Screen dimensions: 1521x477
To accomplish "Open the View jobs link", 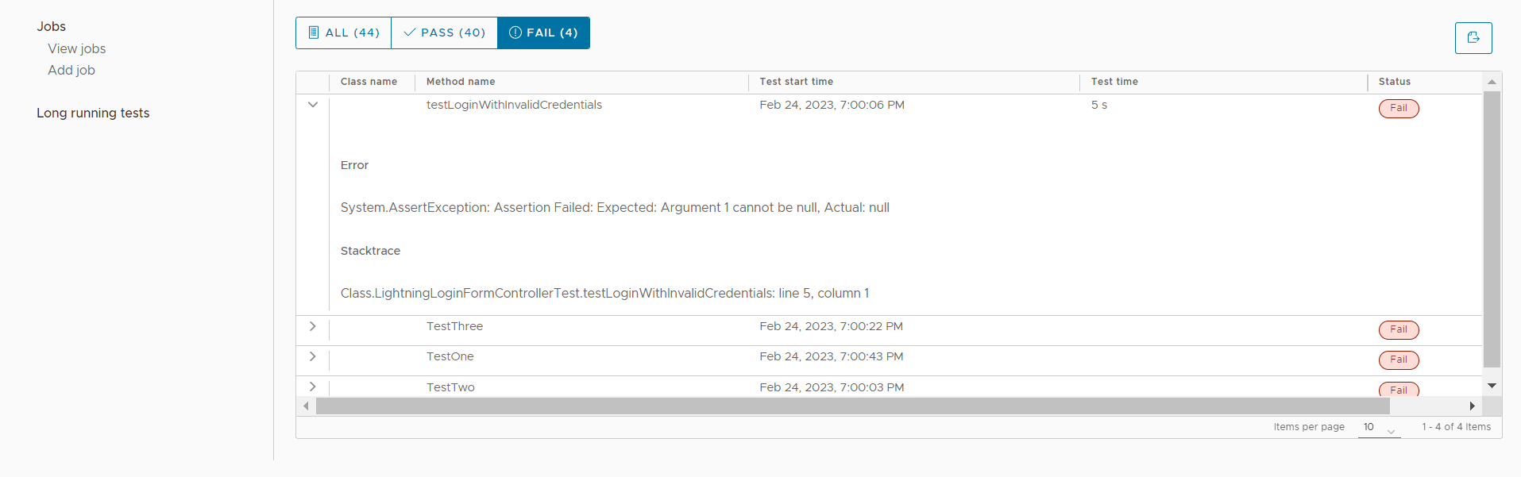I will click(x=76, y=48).
